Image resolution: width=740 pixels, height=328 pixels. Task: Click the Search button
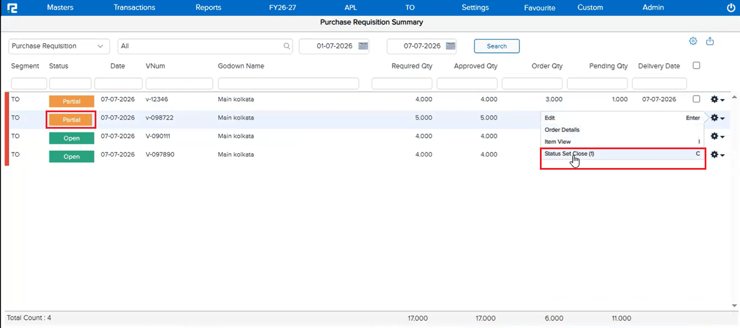pyautogui.click(x=497, y=46)
